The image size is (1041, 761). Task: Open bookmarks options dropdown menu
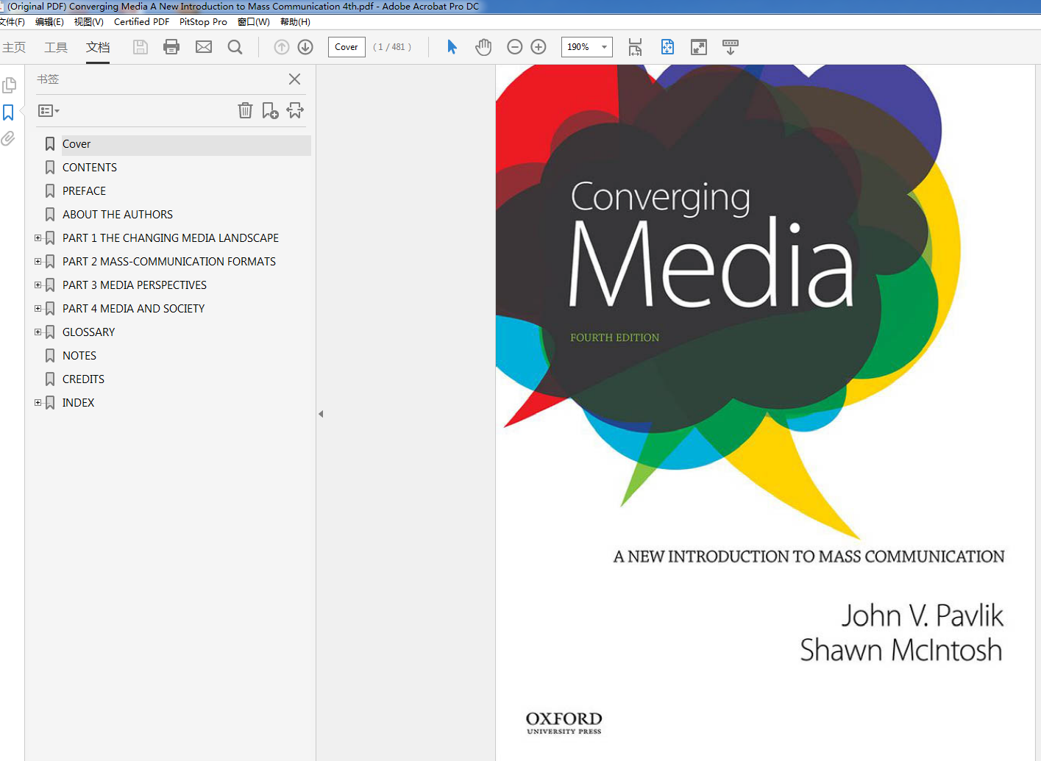click(x=49, y=110)
